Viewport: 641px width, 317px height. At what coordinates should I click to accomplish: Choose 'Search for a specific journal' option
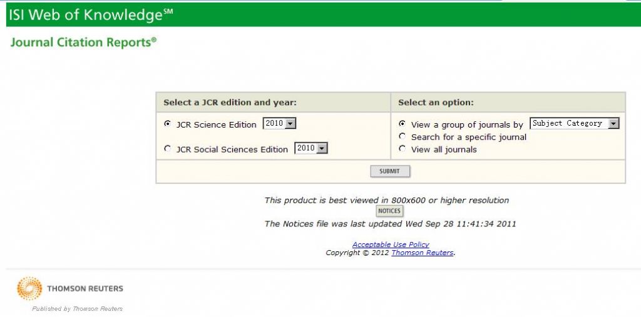coord(403,136)
